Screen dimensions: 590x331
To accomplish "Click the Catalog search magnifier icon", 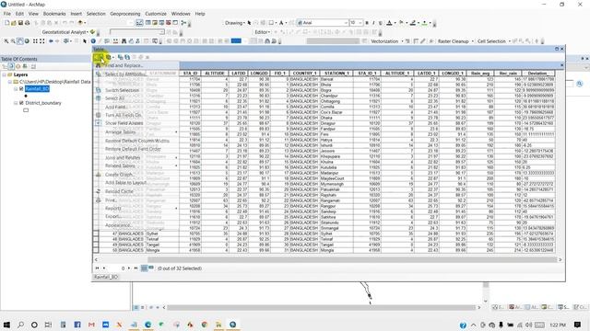I will click(580, 84).
